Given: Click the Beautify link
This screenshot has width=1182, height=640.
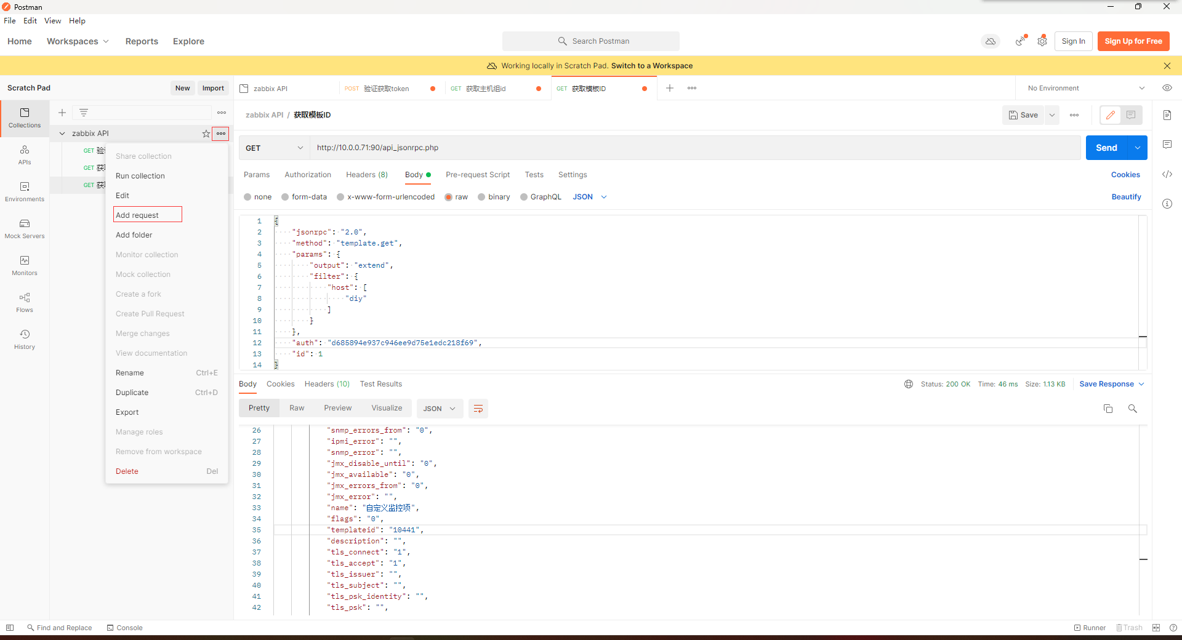Looking at the screenshot, I should pos(1126,197).
